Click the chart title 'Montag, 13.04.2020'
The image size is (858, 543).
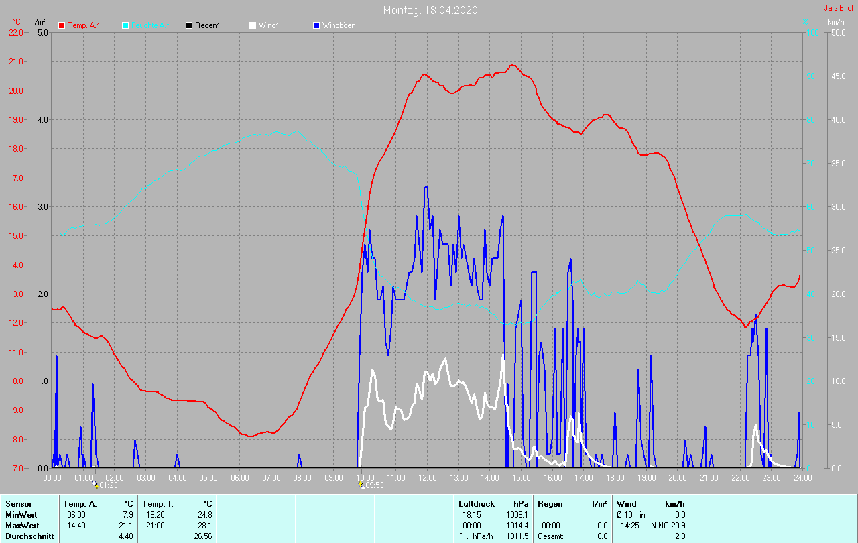pos(430,10)
